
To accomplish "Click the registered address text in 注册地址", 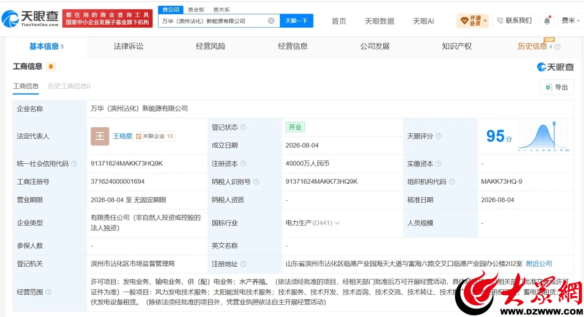I will pos(404,264).
